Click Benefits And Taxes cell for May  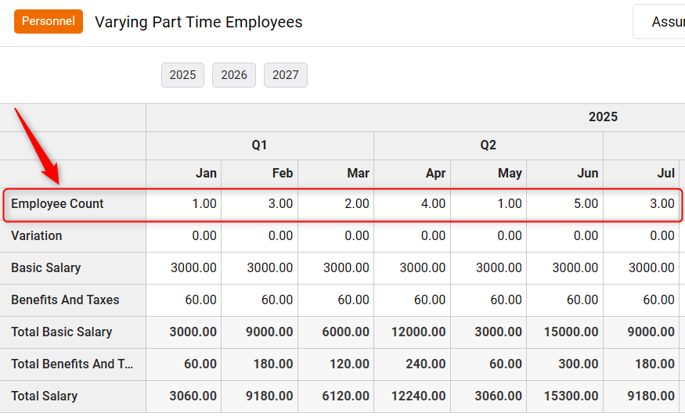[489, 300]
